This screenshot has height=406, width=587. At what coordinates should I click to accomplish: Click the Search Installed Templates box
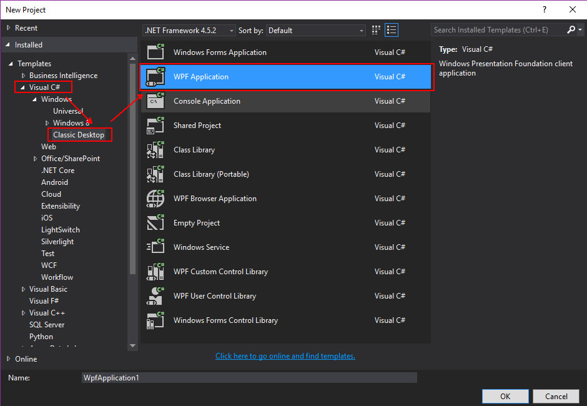498,30
